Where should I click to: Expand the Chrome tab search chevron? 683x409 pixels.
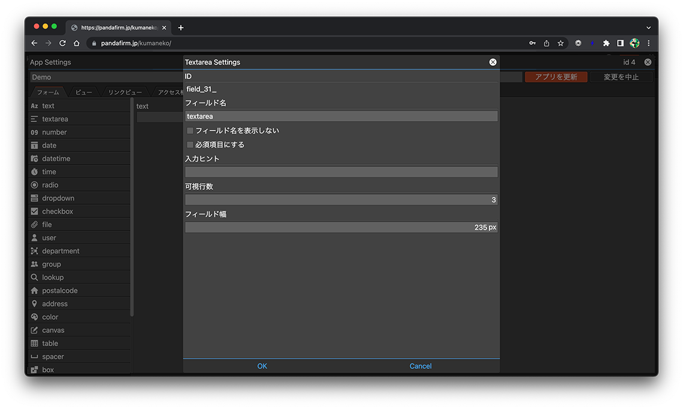click(x=648, y=28)
